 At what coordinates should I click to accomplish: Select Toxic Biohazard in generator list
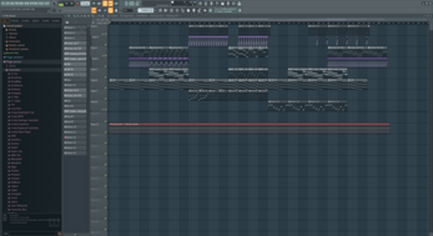click(x=19, y=206)
